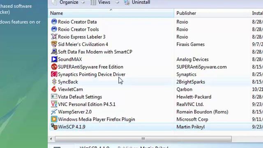Screen dimensions: 263x148
Task: Select the Roxio Creator Tools name
Action: point(78,29)
